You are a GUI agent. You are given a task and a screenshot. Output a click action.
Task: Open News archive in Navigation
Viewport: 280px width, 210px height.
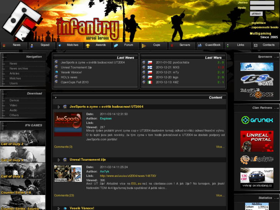18,69
